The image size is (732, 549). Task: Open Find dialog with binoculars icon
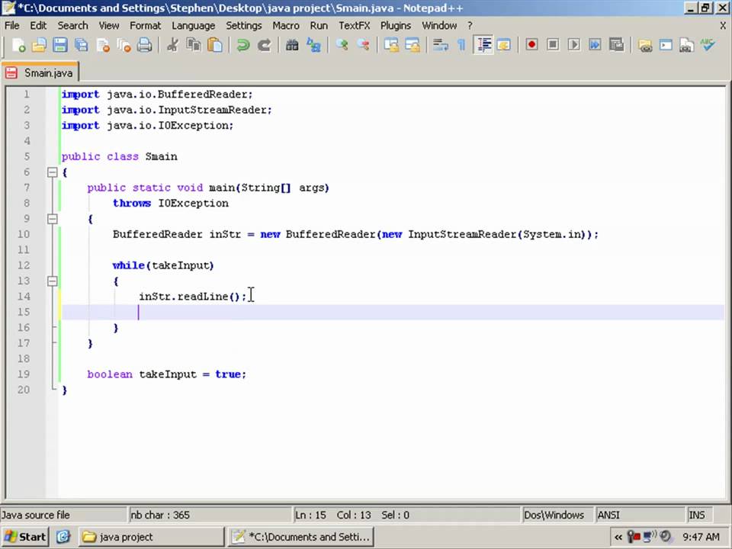(x=292, y=45)
